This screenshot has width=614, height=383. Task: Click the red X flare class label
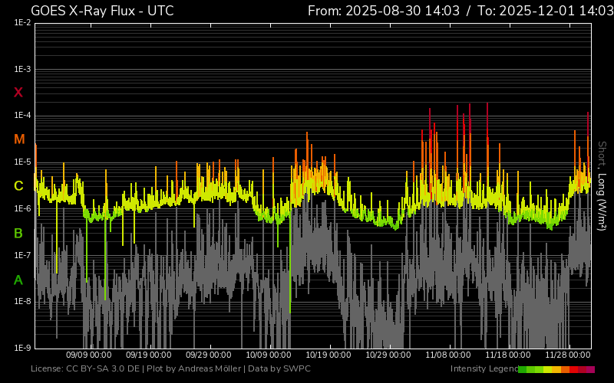(18, 93)
